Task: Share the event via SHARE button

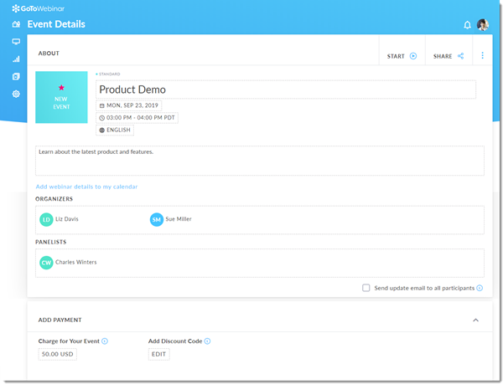Action: [x=449, y=56]
